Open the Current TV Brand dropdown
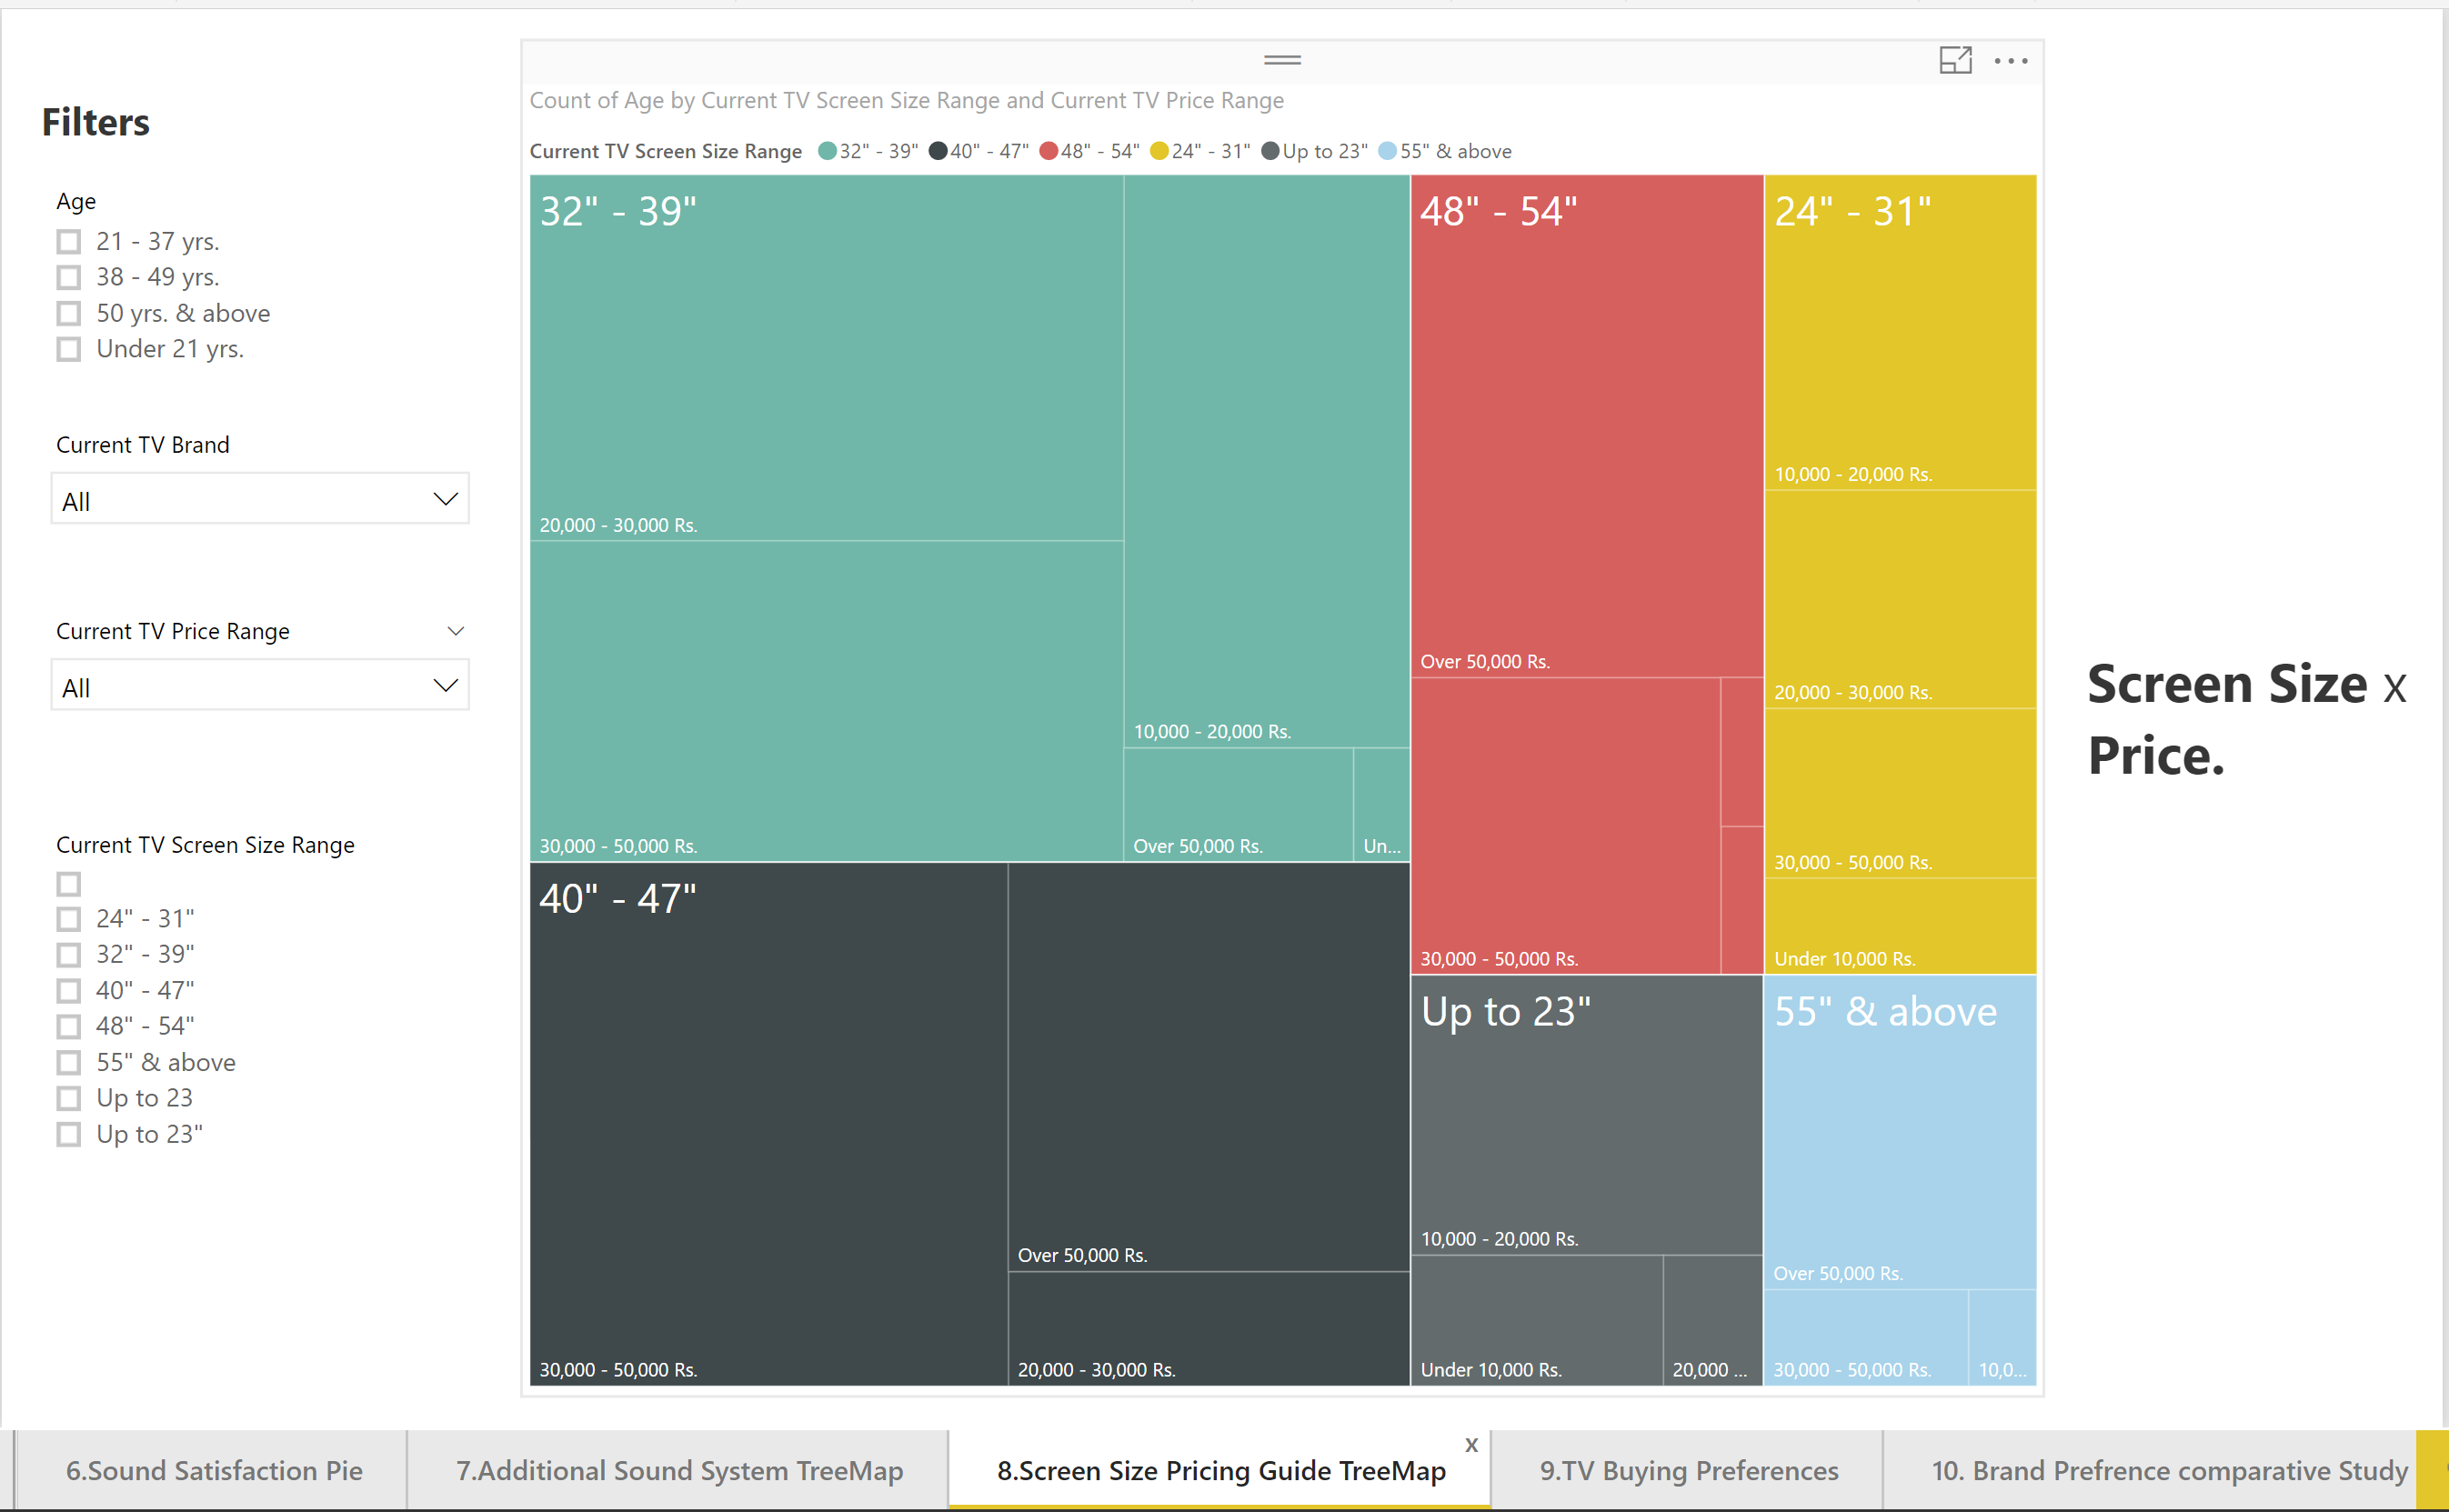Viewport: 2449px width, 1512px height. (x=260, y=499)
